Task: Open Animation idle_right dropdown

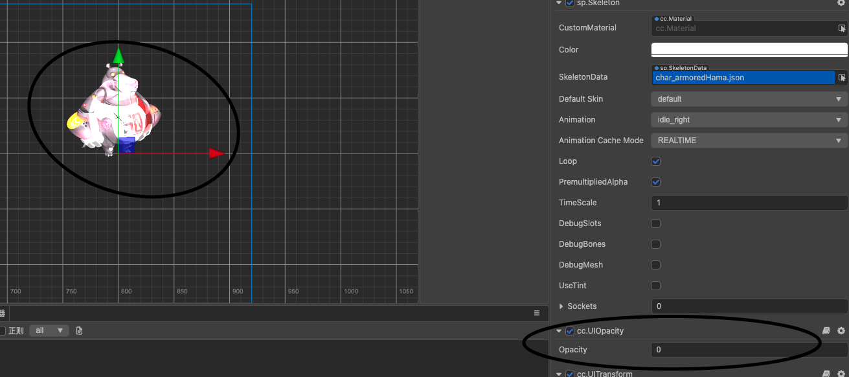Action: [749, 120]
